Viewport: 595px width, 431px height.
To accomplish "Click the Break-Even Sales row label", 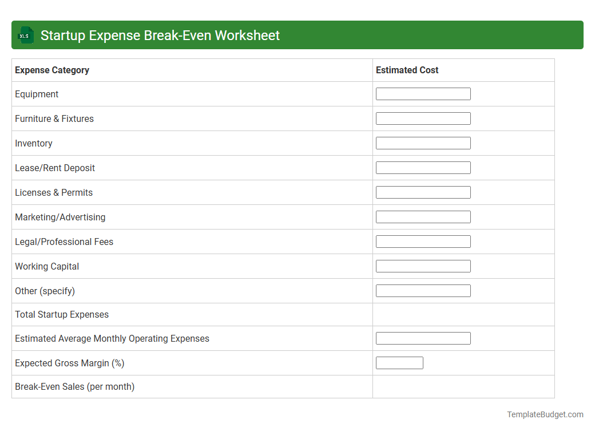I will pos(75,386).
